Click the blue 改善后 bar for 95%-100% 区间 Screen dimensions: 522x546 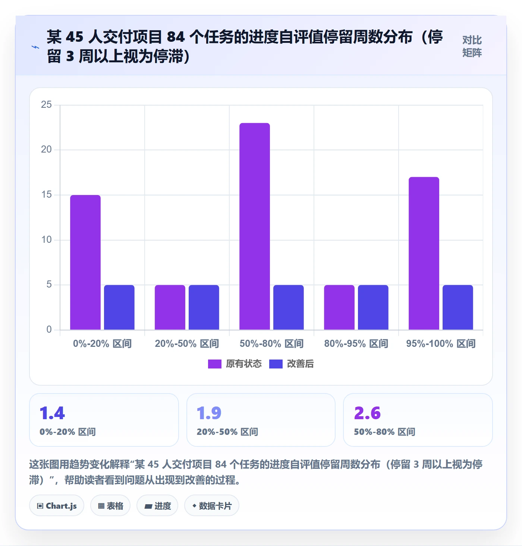point(458,307)
